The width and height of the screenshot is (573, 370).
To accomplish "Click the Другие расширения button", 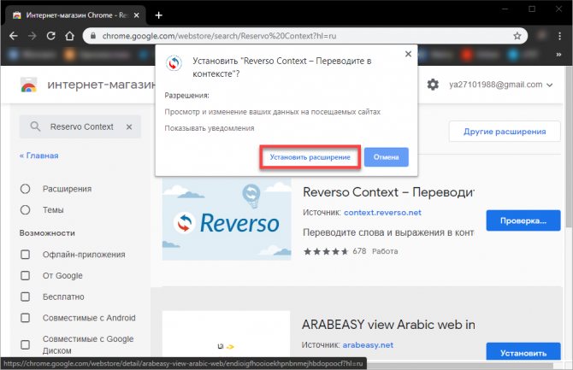I will (x=505, y=132).
